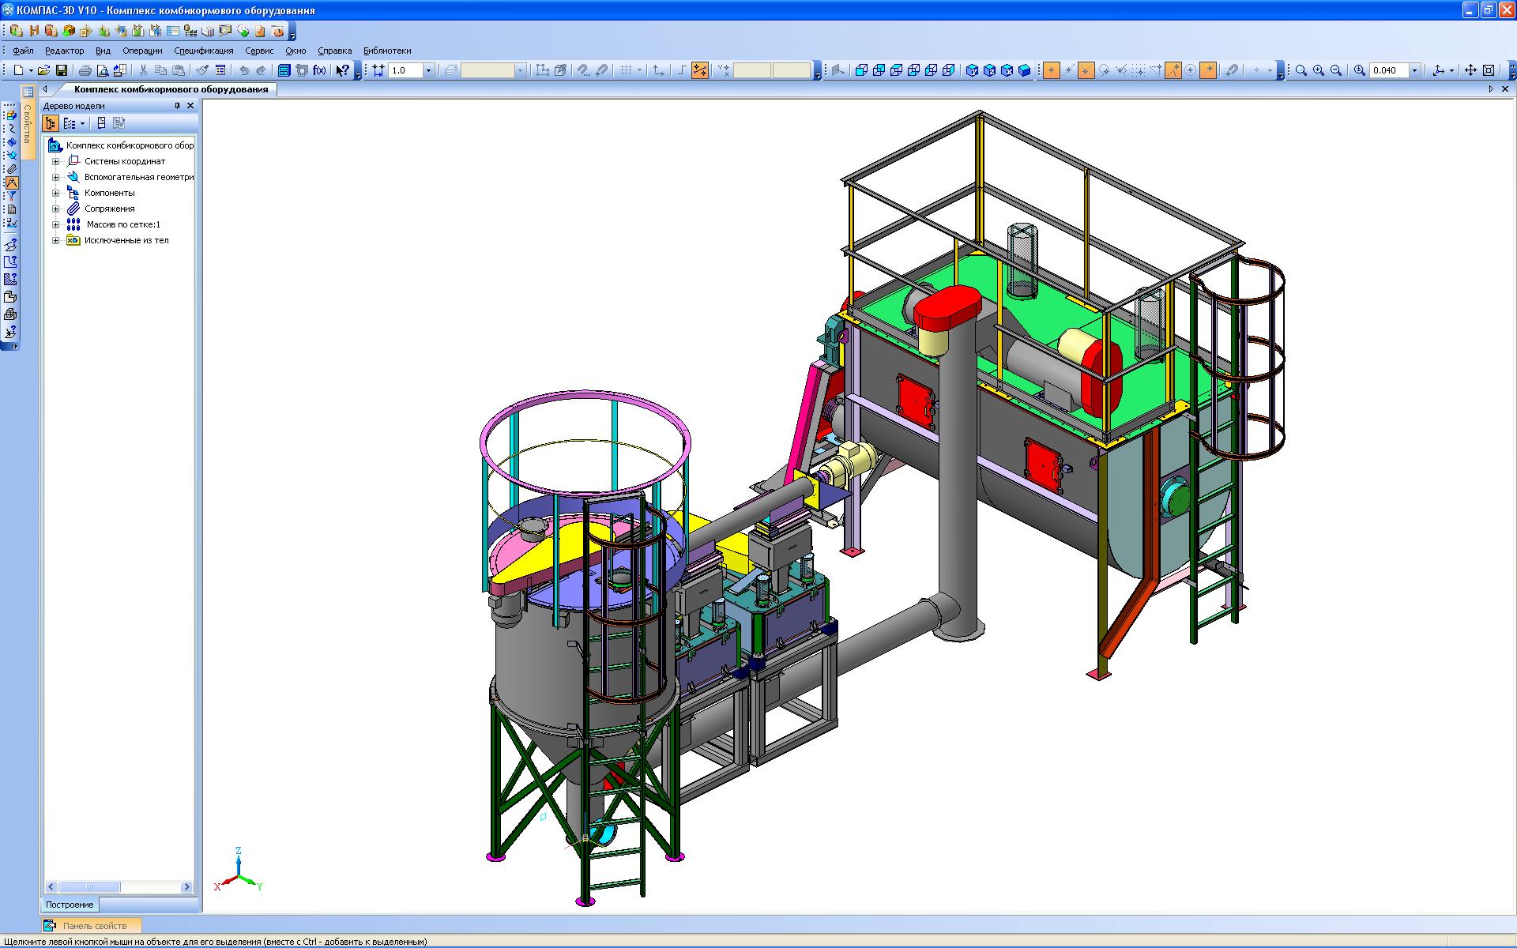The image size is (1517, 948).
Task: Click the Zoom in magnifier
Action: point(1318,70)
